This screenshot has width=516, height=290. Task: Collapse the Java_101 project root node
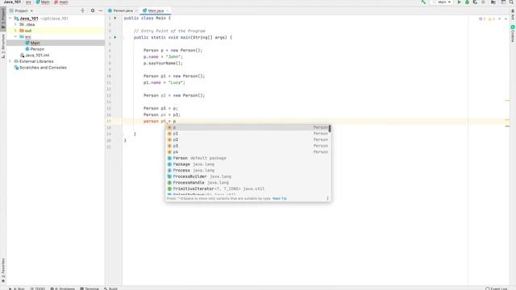(x=10, y=19)
